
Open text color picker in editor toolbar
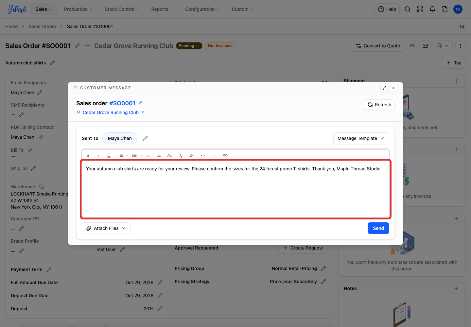(181, 155)
